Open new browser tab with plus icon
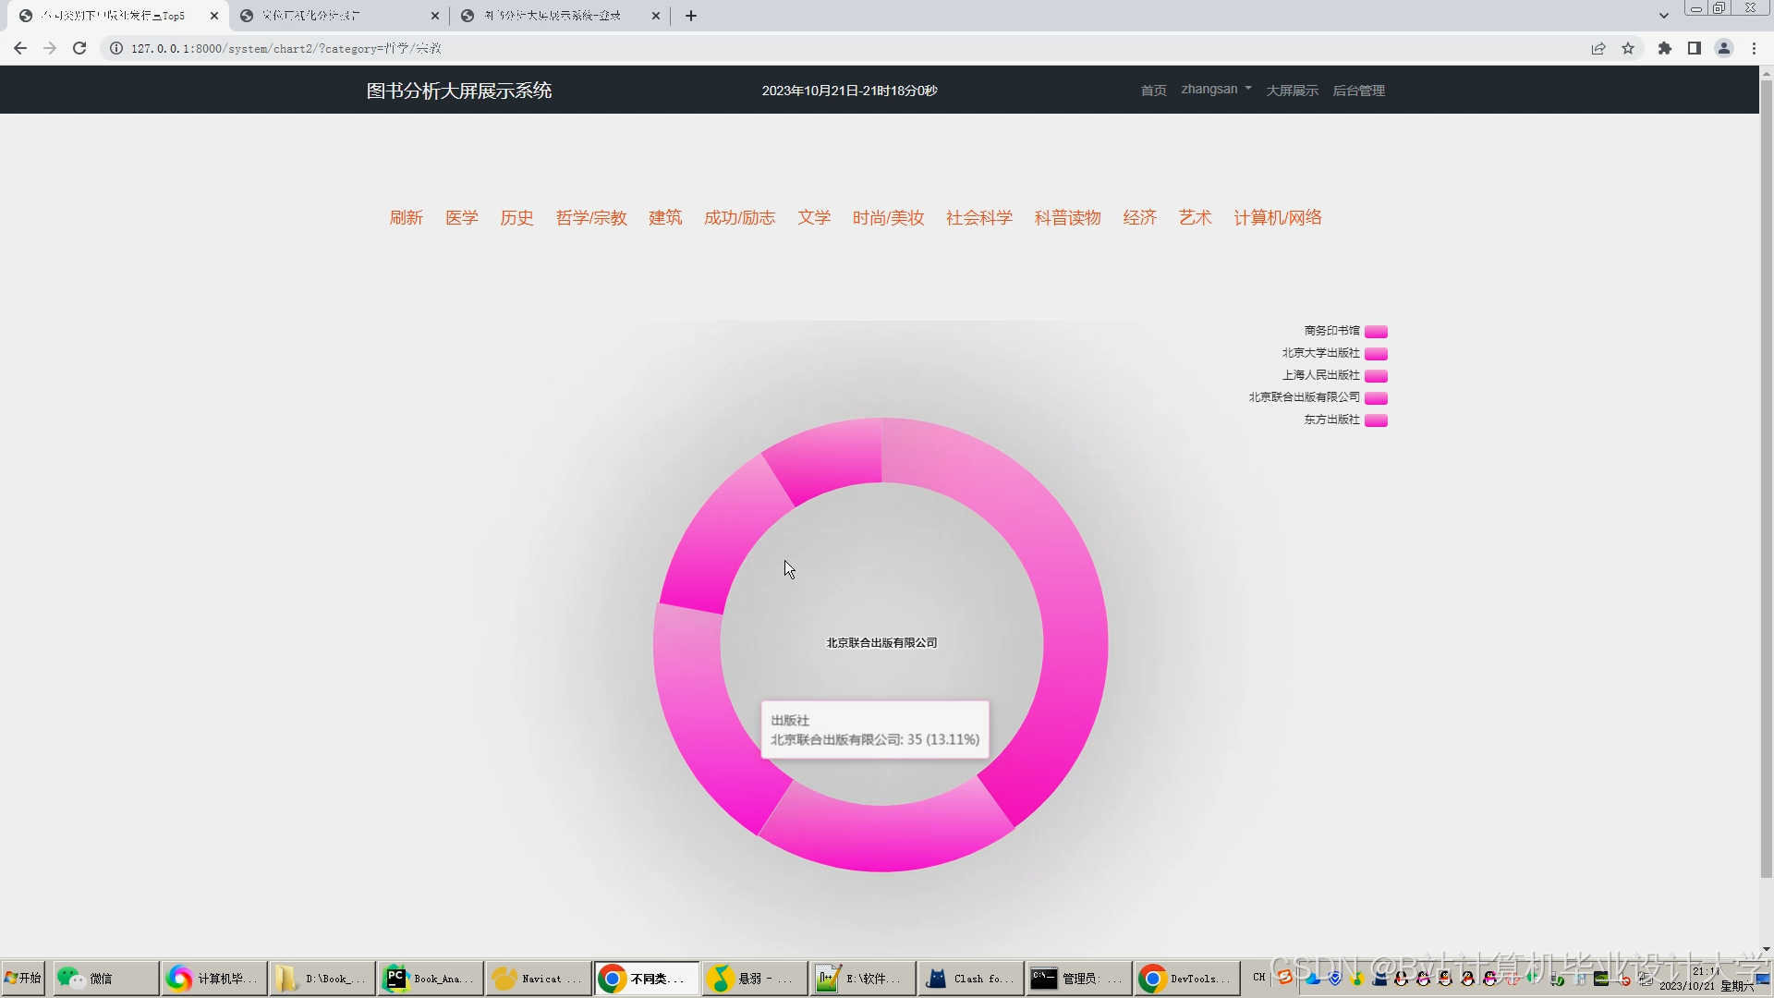The height and width of the screenshot is (998, 1774). pyautogui.click(x=691, y=16)
